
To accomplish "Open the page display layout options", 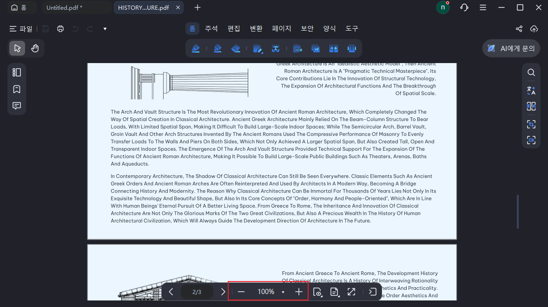I will click(x=335, y=292).
